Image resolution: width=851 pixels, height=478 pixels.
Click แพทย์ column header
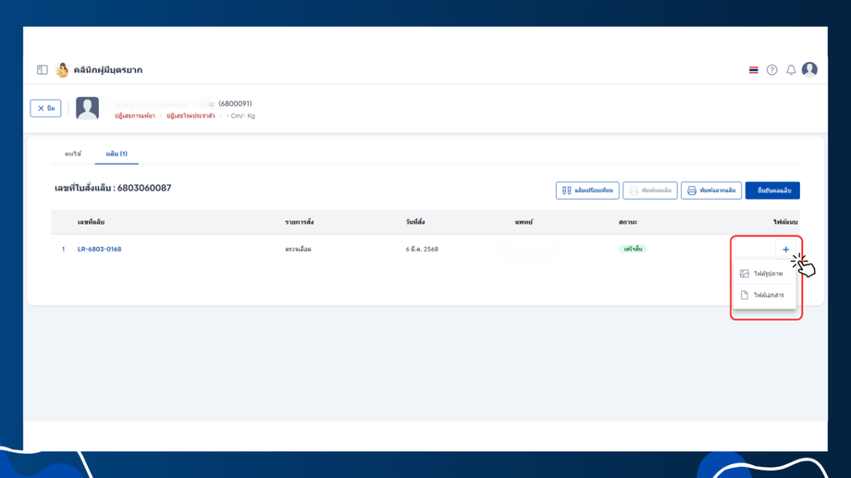(524, 222)
